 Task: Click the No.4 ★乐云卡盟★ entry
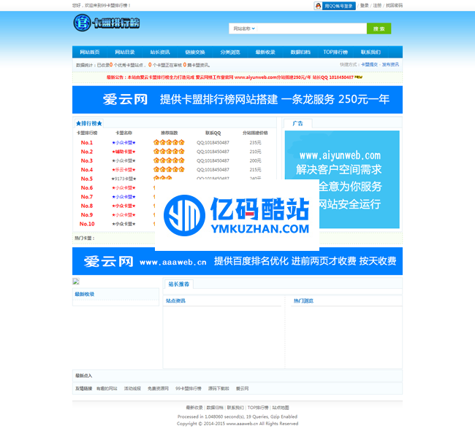click(x=124, y=170)
